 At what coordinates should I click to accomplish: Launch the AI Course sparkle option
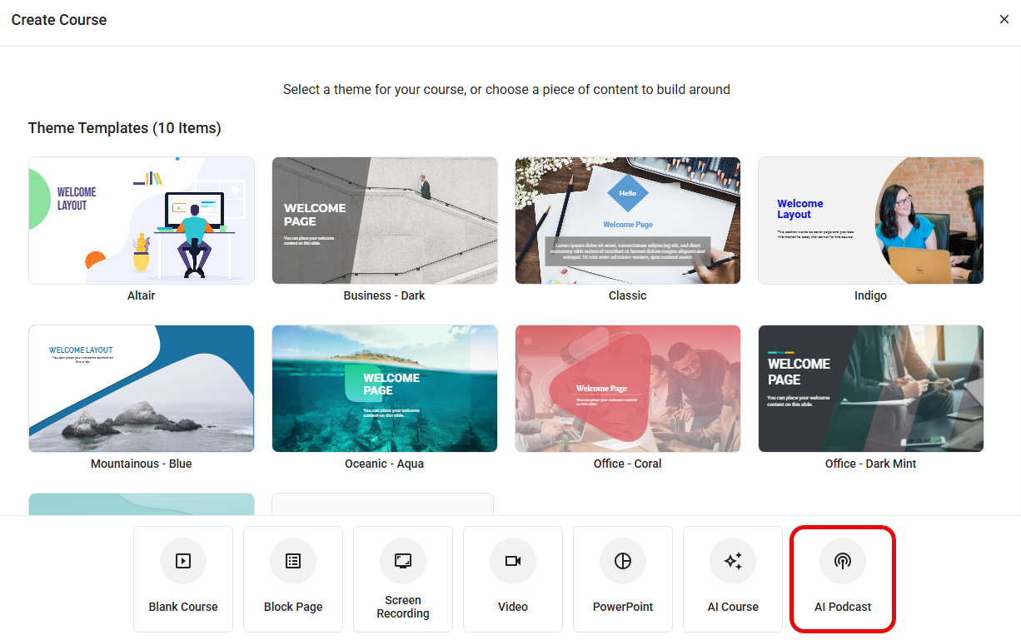(733, 579)
